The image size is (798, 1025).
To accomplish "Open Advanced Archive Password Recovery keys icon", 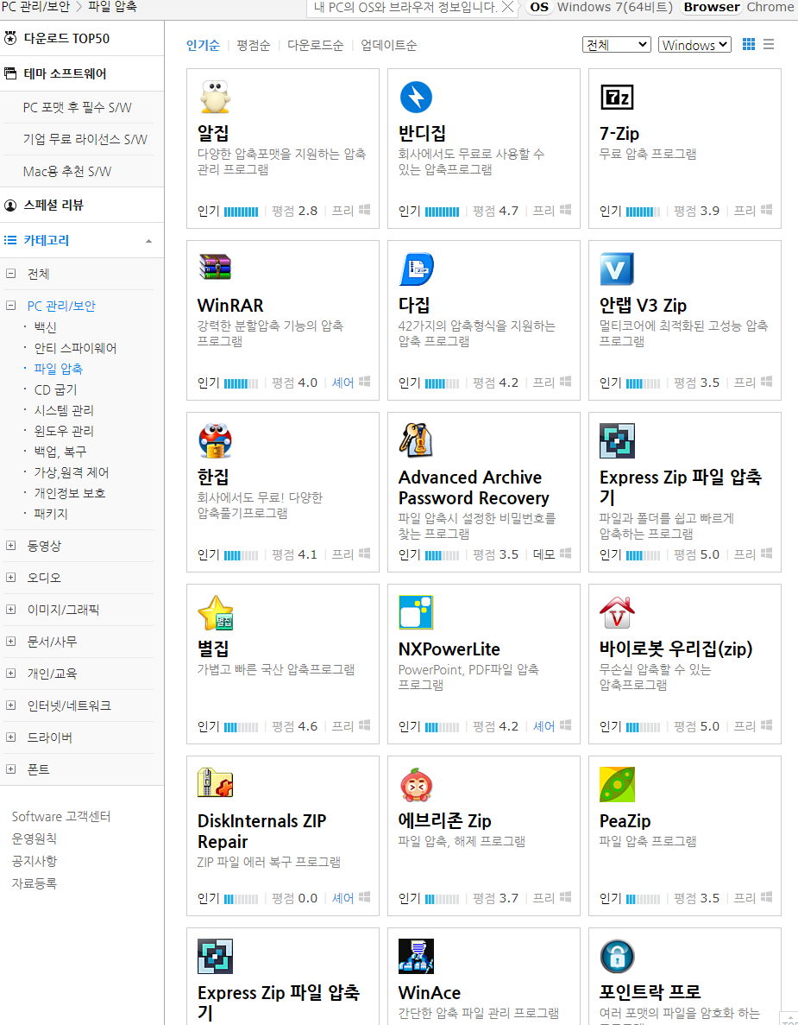I will 416,440.
